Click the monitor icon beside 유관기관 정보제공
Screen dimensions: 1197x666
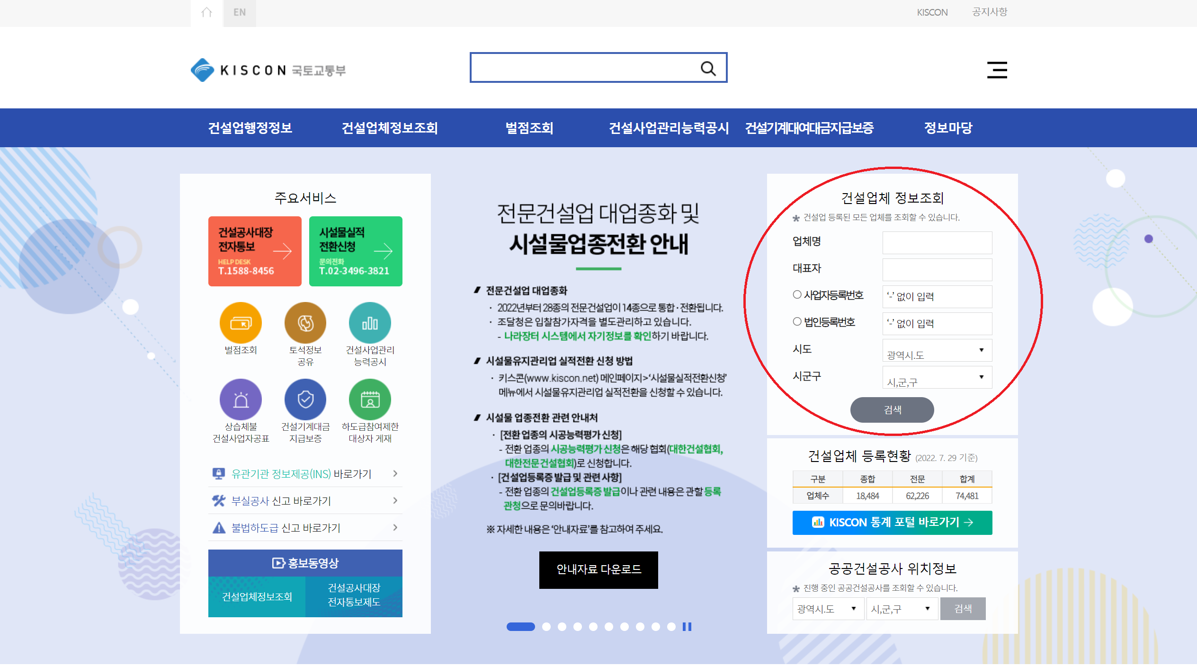coord(218,473)
